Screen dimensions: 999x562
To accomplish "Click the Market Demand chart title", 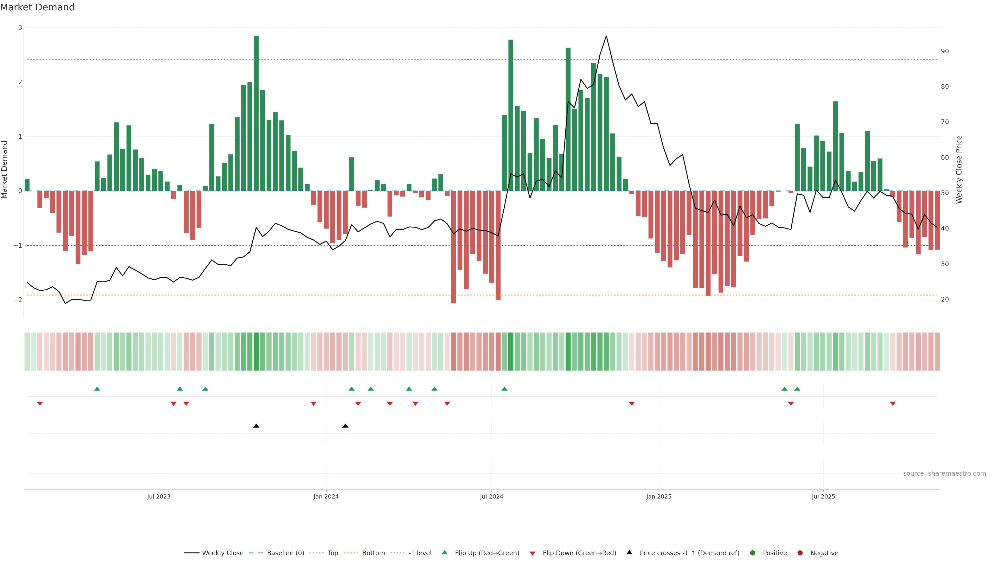I will click(37, 7).
